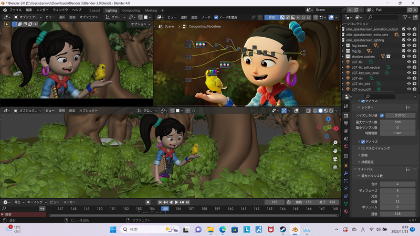
Task: Open outliner filter dropdown
Action: pyautogui.click(x=406, y=17)
